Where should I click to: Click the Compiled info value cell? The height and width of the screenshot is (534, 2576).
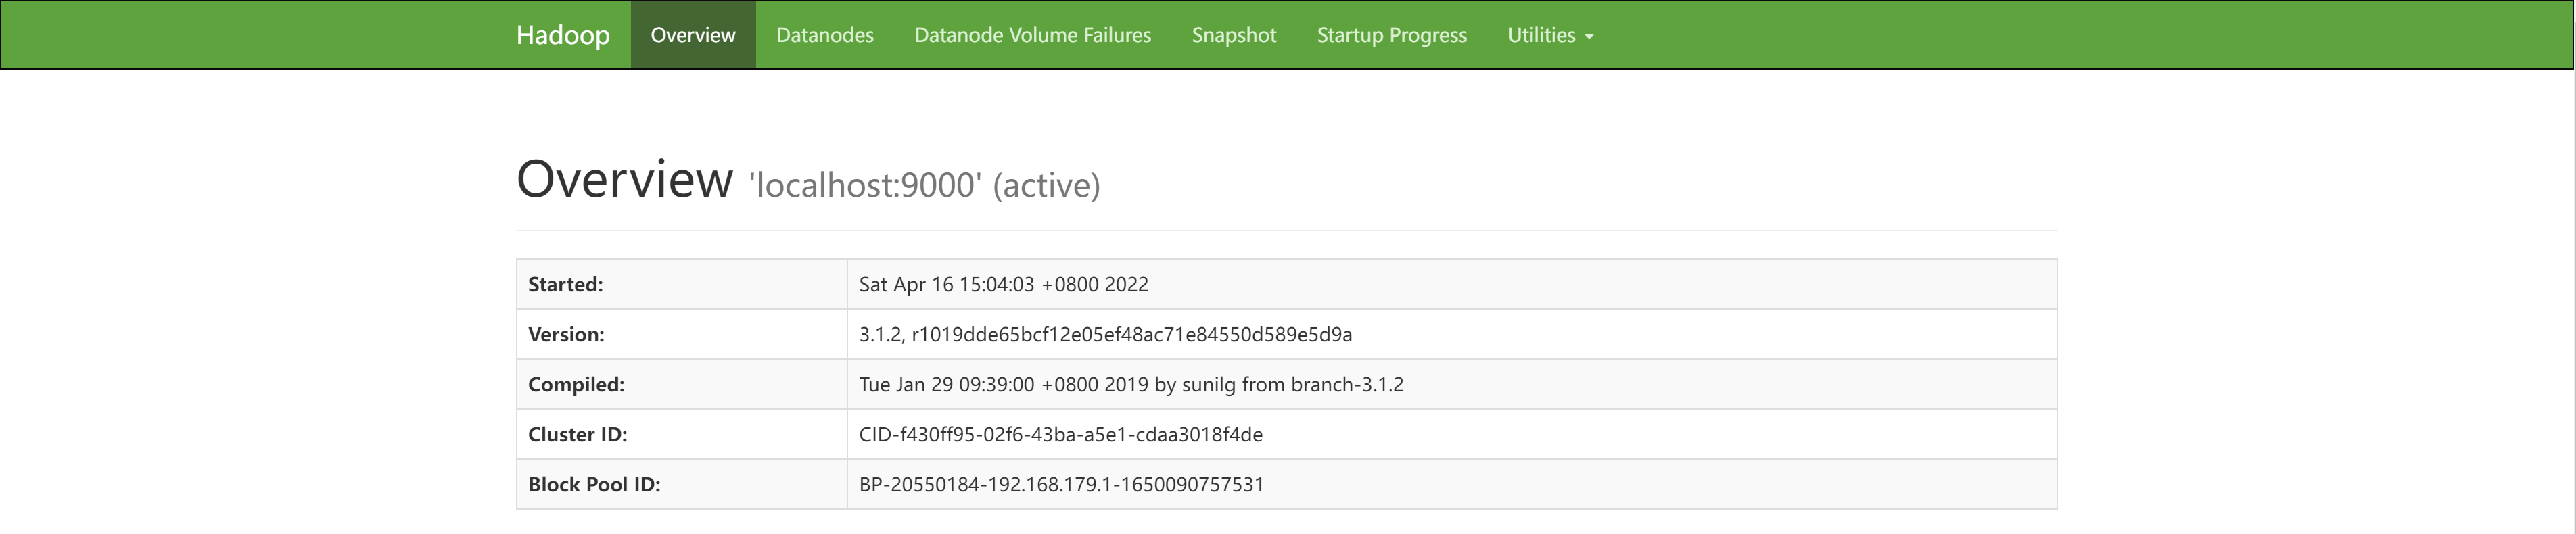(x=1130, y=384)
